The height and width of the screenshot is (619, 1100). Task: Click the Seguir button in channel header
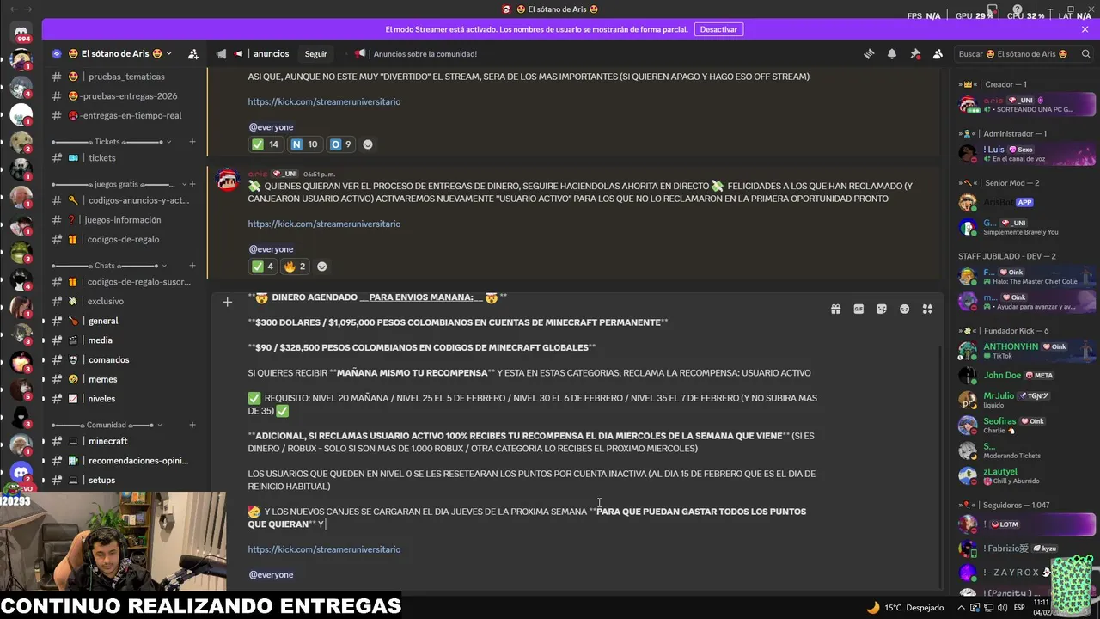[315, 54]
